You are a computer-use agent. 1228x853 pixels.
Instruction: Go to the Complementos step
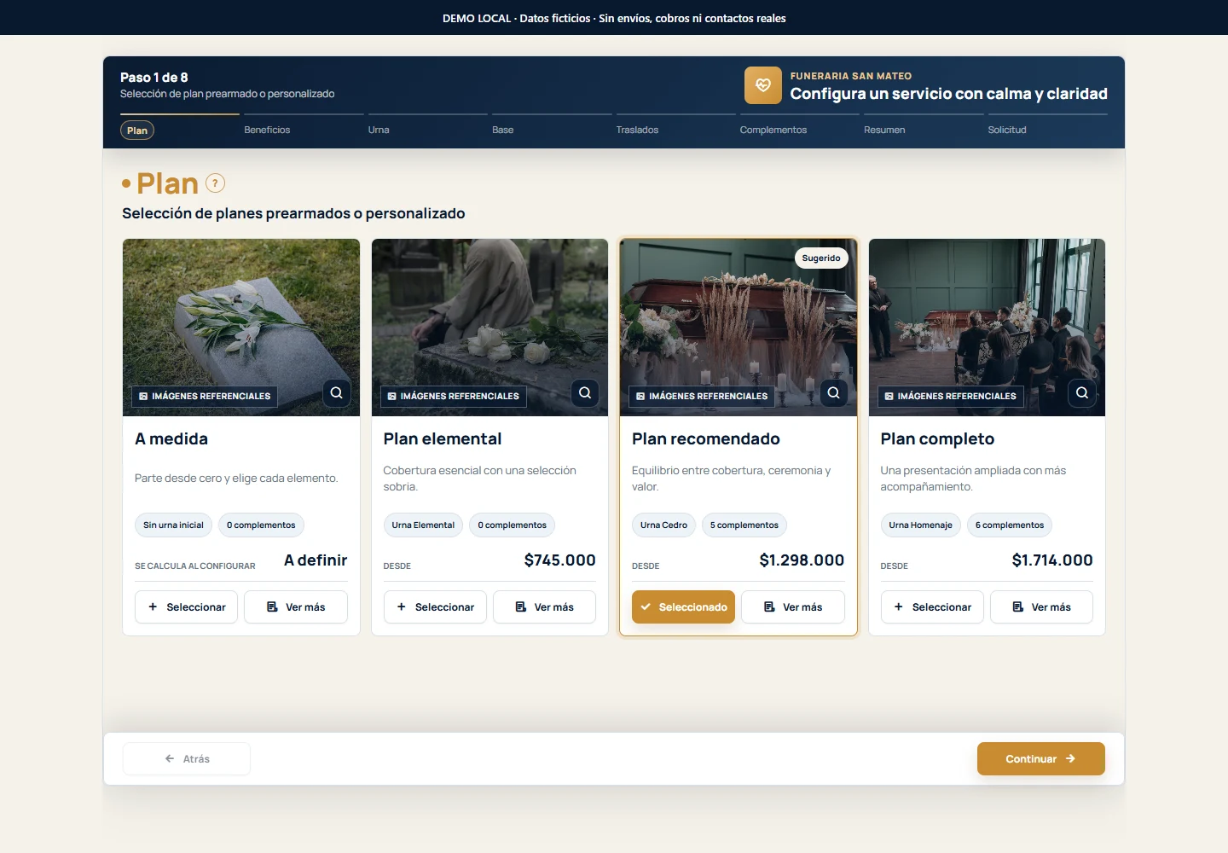(x=773, y=130)
